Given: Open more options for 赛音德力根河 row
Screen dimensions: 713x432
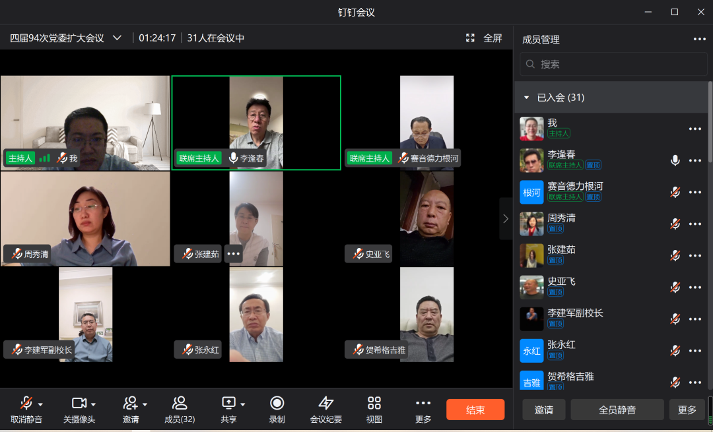Looking at the screenshot, I should tap(695, 192).
